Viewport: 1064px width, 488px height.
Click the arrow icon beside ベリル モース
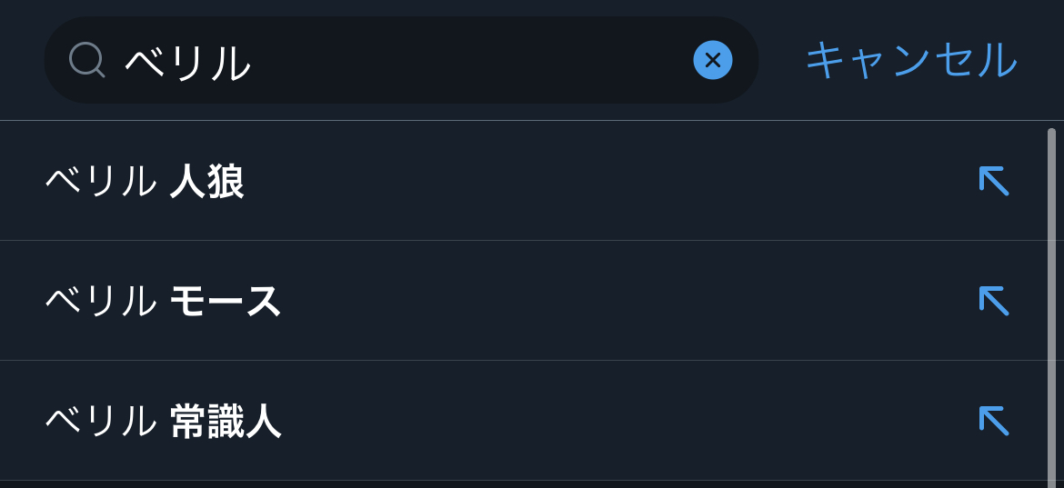point(993,301)
